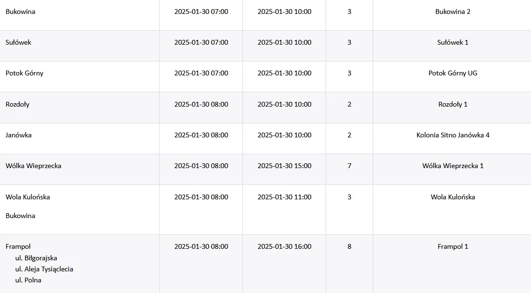Click the Janówka location name
This screenshot has height=293, width=531.
click(x=19, y=135)
